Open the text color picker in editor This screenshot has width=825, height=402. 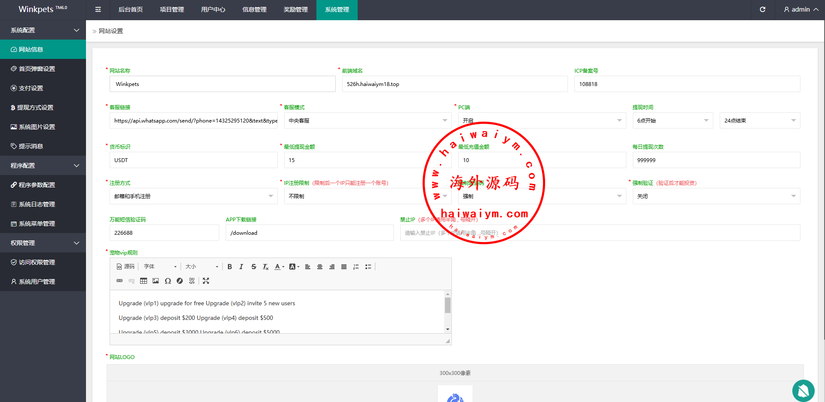279,267
